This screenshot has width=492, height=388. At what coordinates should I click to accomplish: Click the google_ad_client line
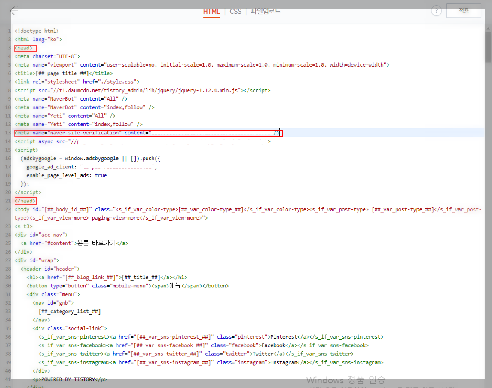91,167
